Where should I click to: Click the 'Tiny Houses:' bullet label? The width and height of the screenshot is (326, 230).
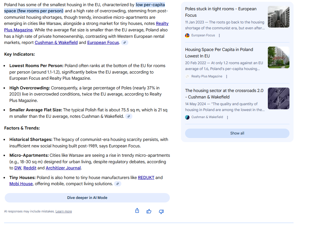coord(23,178)
